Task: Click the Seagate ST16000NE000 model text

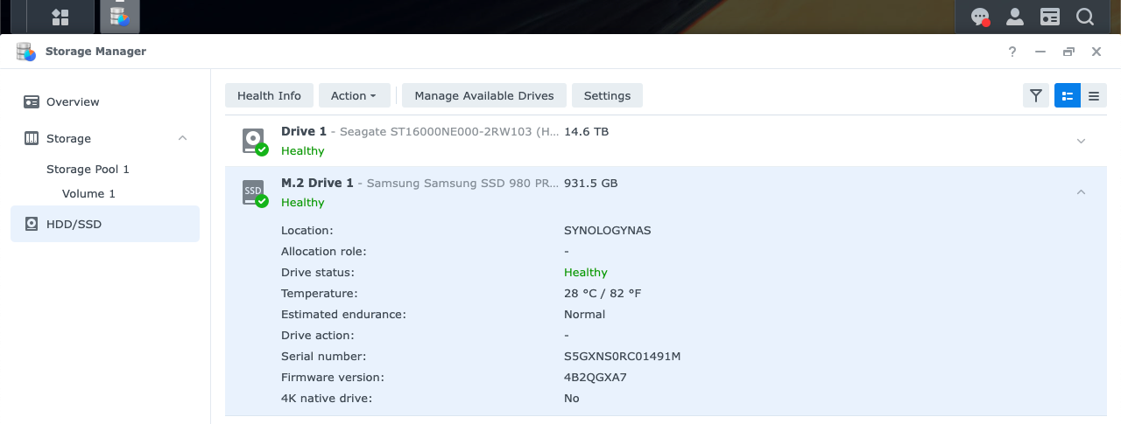Action: [449, 131]
